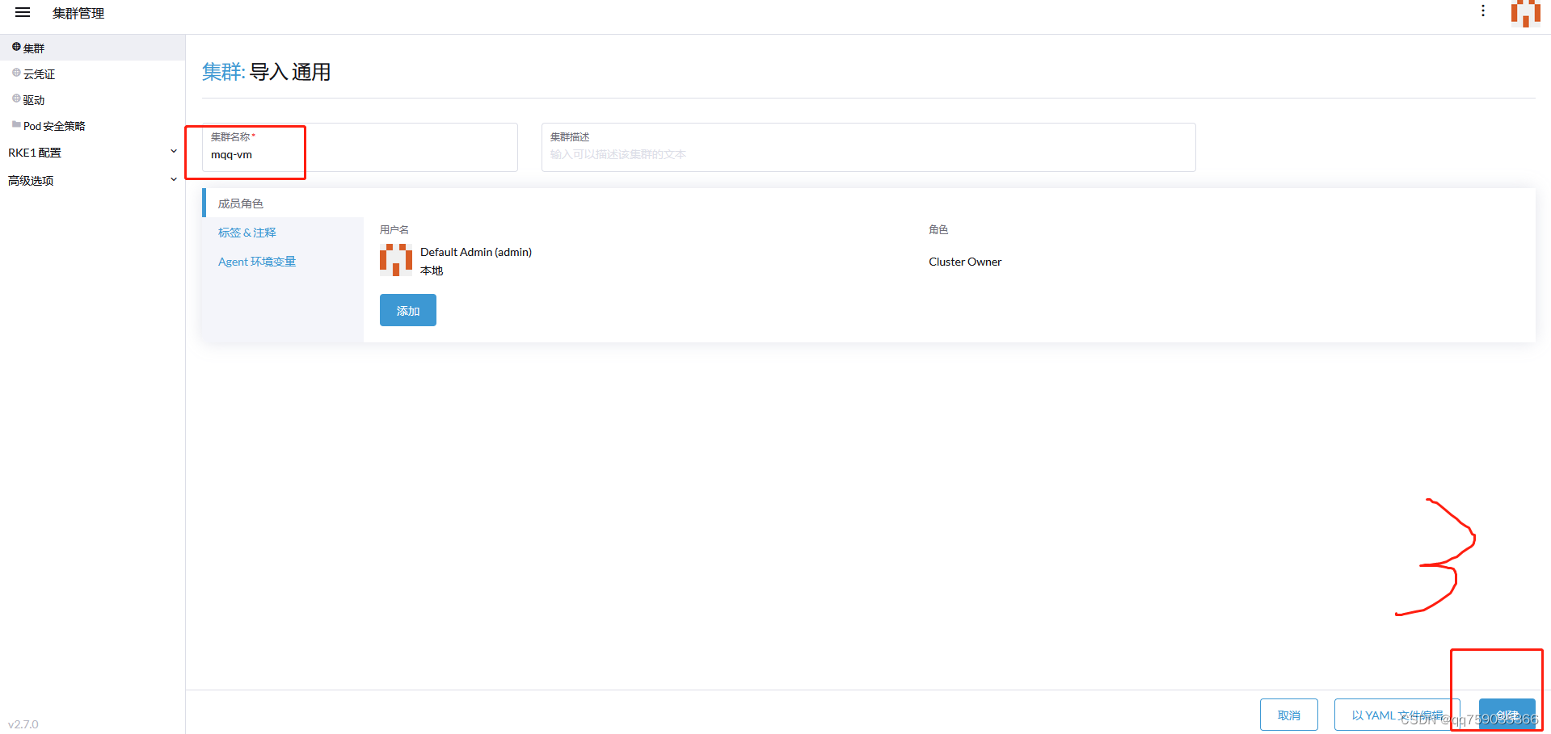The width and height of the screenshot is (1551, 734).
Task: Click the 用户名 column header
Action: (x=394, y=230)
